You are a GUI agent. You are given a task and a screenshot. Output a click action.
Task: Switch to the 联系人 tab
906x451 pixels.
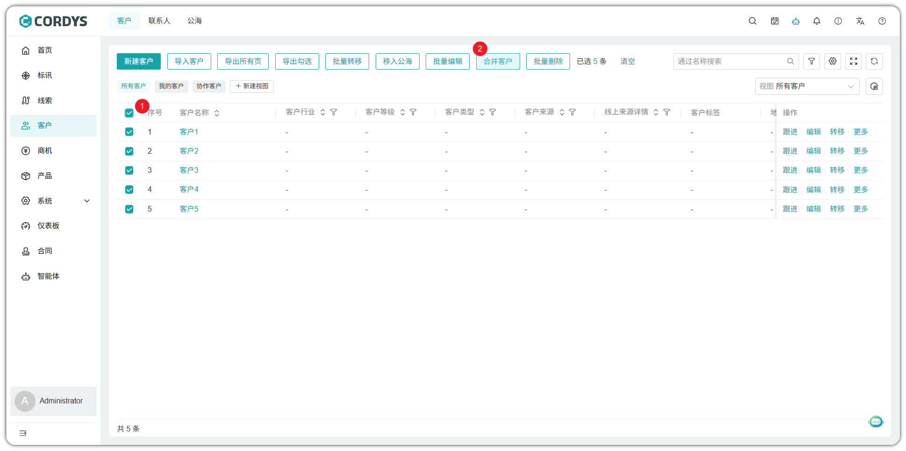[159, 21]
